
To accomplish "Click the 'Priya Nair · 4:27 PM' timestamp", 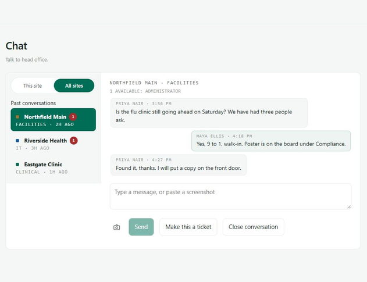I will (144, 160).
